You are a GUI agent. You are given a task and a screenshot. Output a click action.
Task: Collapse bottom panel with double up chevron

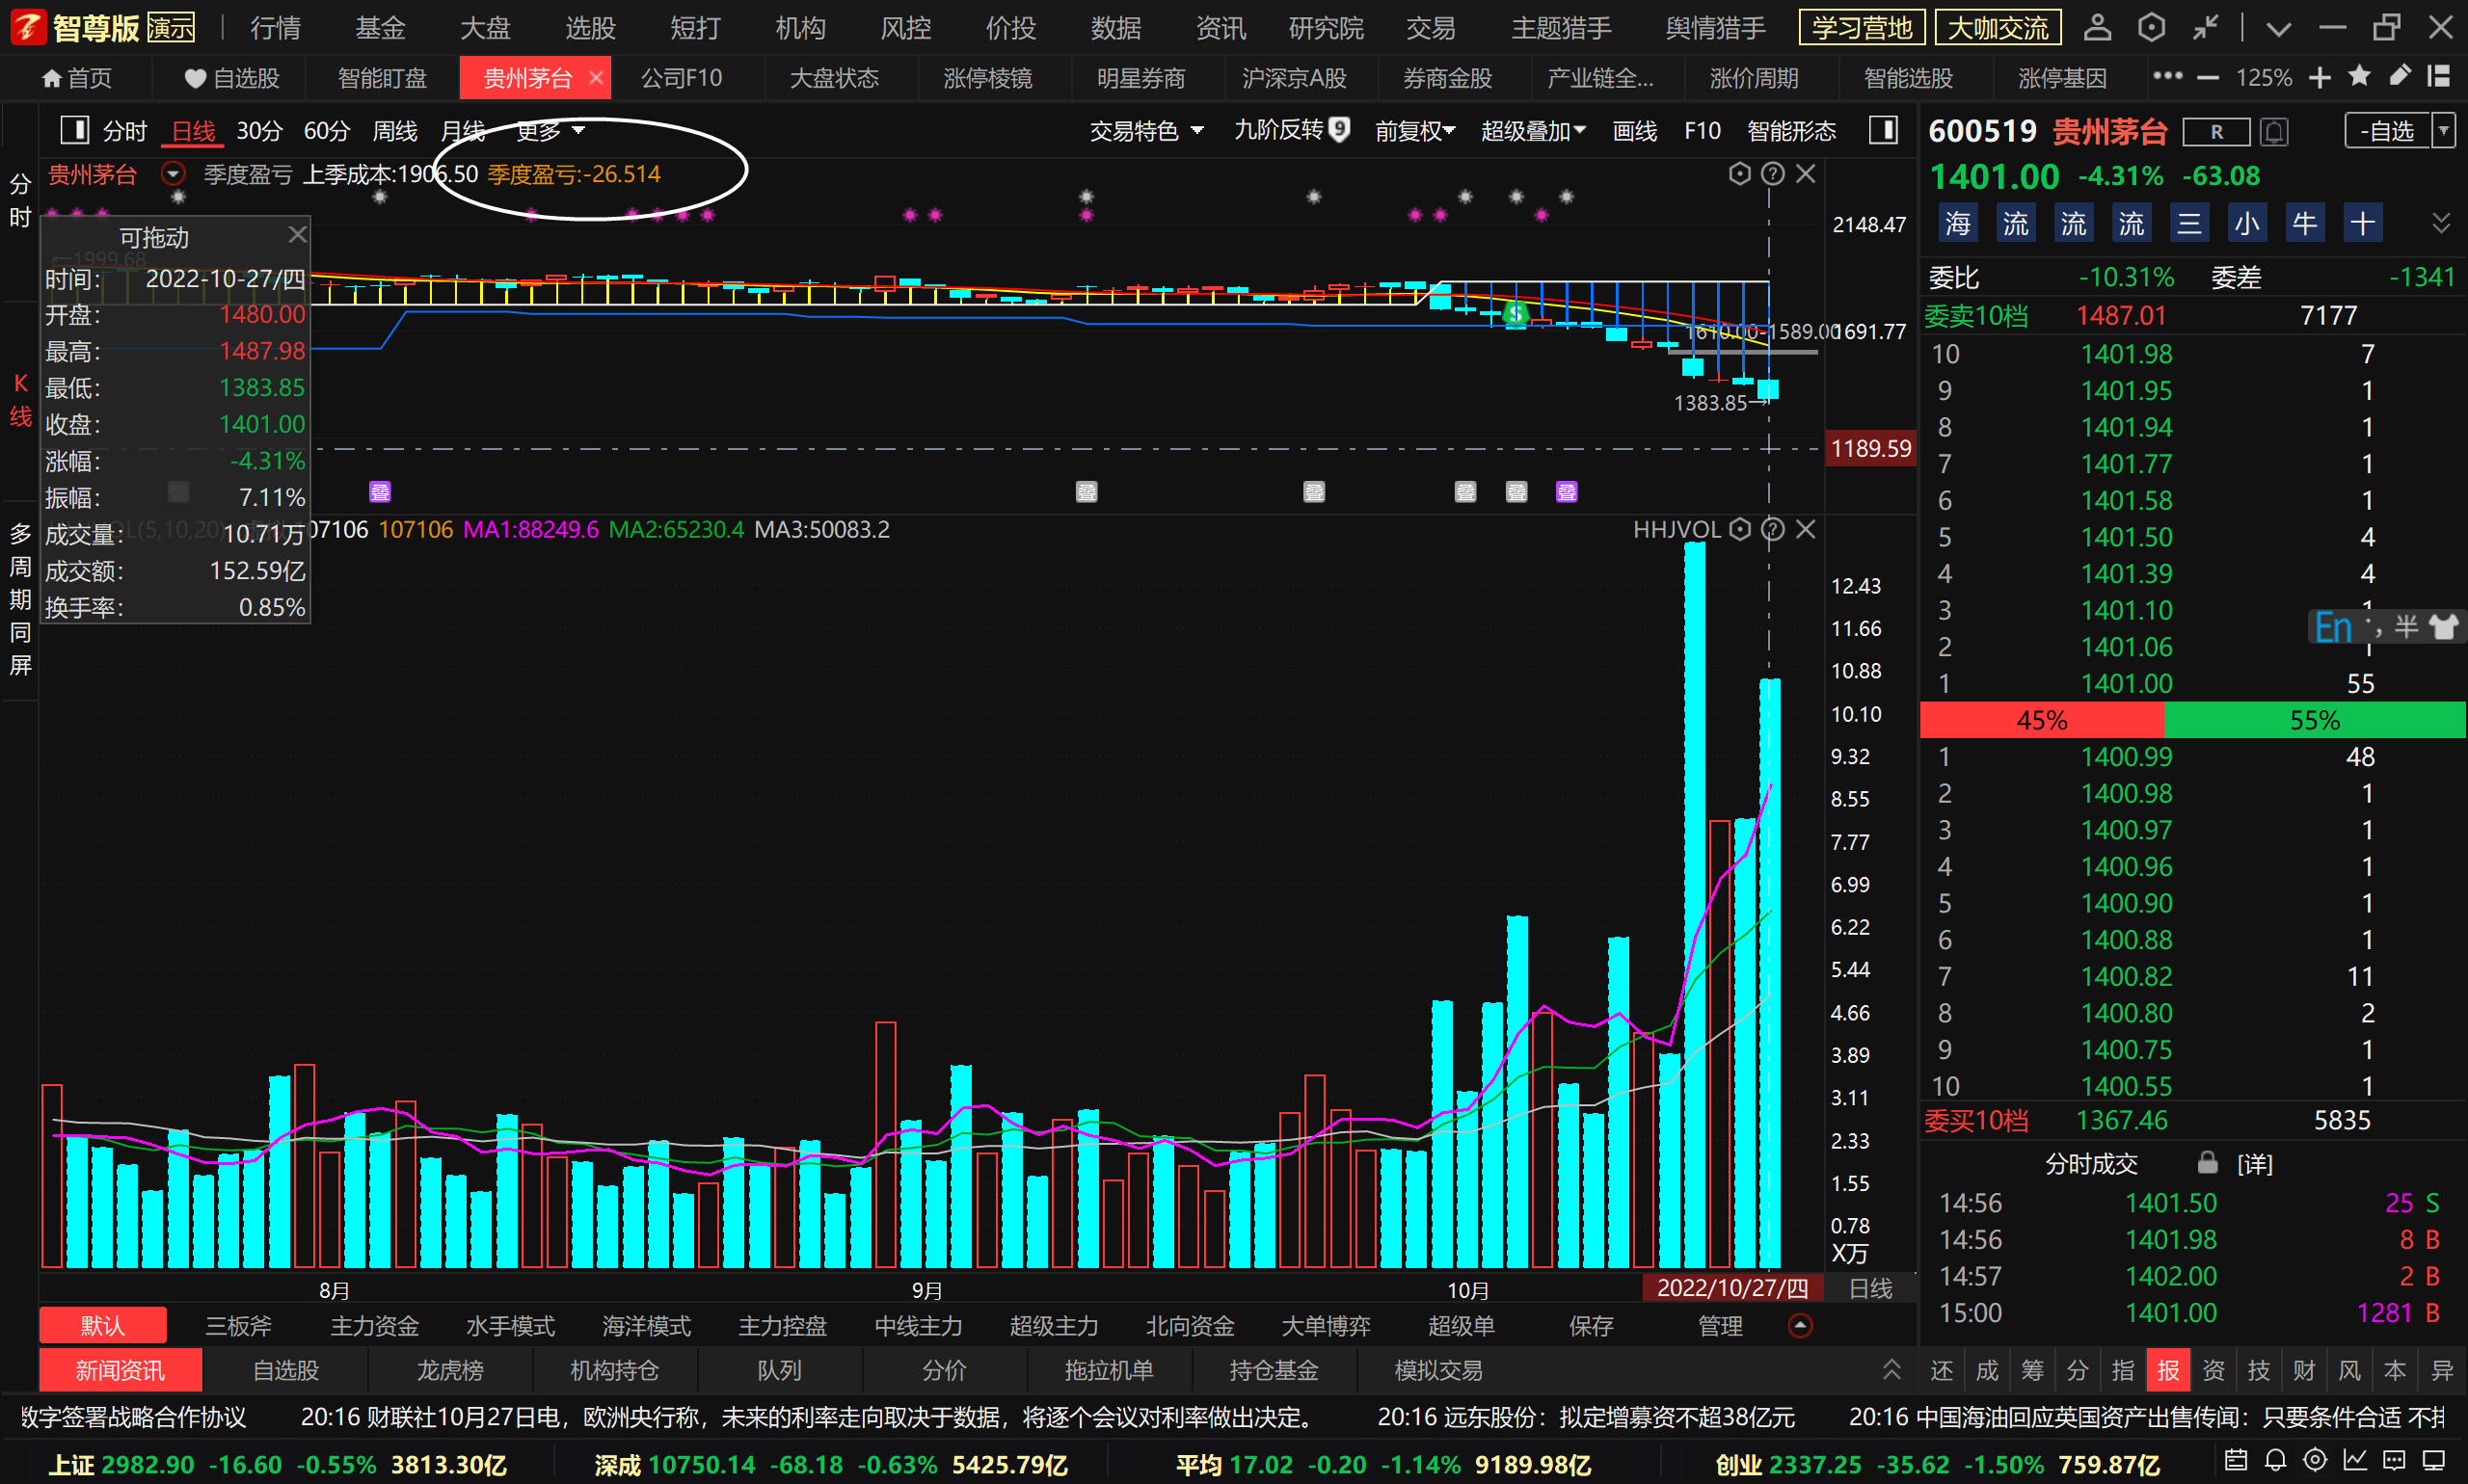pyautogui.click(x=1891, y=1369)
